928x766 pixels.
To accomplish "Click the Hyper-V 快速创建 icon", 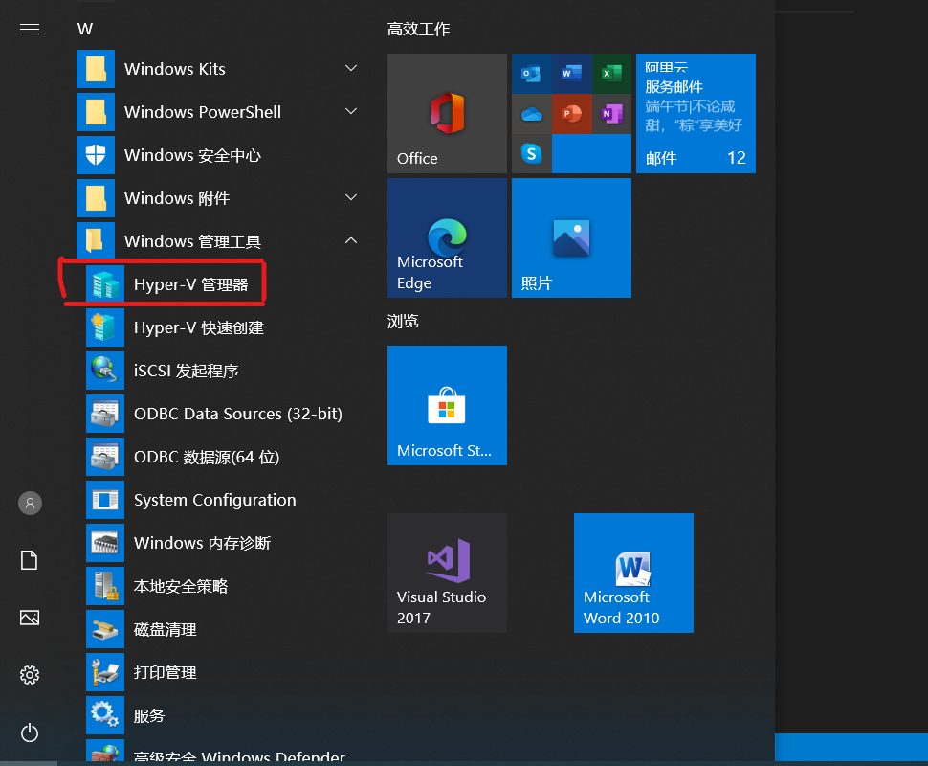I will tap(105, 327).
